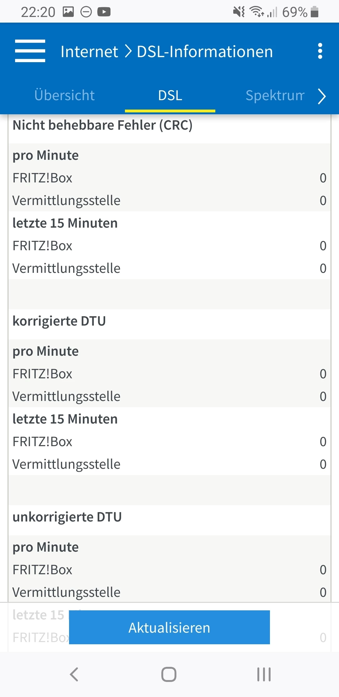Tap the muted sound icon in status bar
The height and width of the screenshot is (697, 339).
point(239,12)
